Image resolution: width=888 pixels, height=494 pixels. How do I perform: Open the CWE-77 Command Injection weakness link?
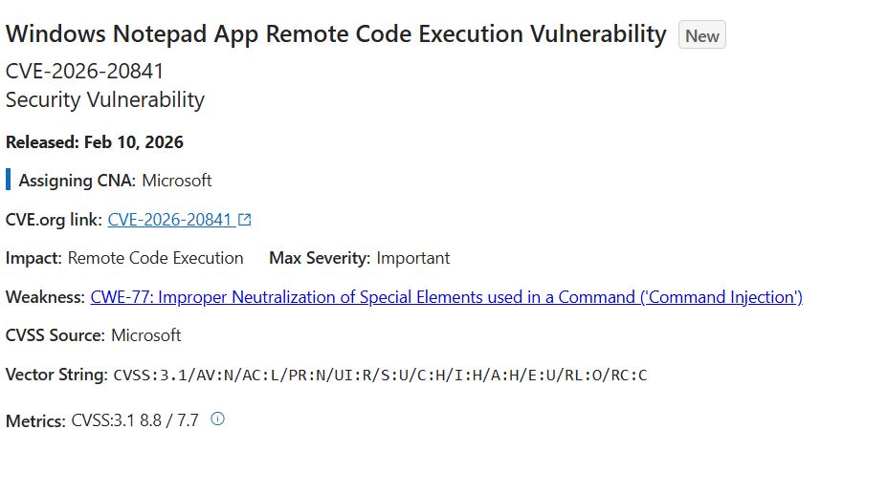coord(446,297)
